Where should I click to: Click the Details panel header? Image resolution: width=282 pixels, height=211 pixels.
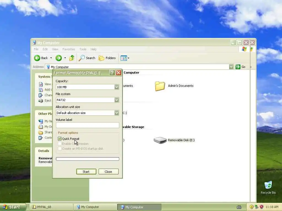pyautogui.click(x=44, y=151)
